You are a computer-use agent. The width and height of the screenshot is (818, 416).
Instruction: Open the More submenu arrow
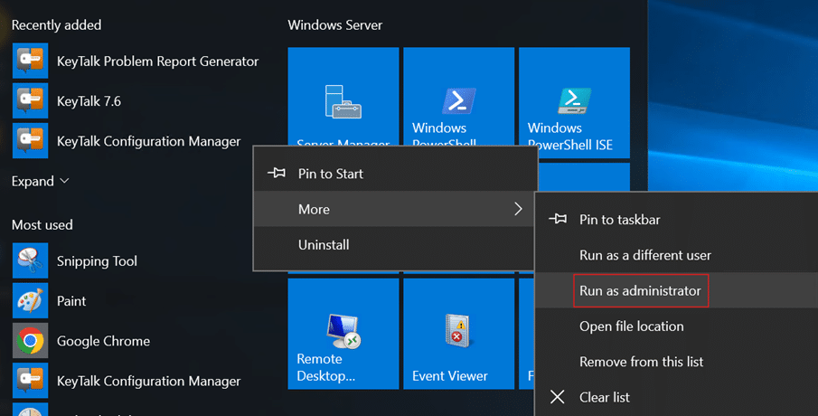point(518,209)
